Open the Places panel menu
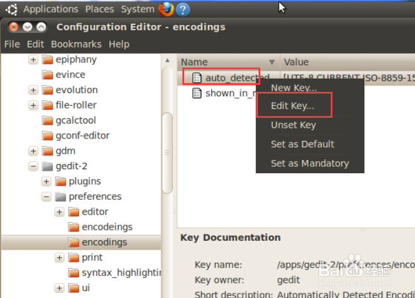Image resolution: width=415 pixels, height=298 pixels. (x=99, y=9)
